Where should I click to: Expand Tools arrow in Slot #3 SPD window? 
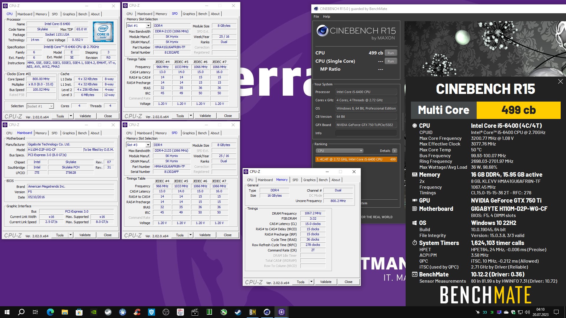(190, 235)
